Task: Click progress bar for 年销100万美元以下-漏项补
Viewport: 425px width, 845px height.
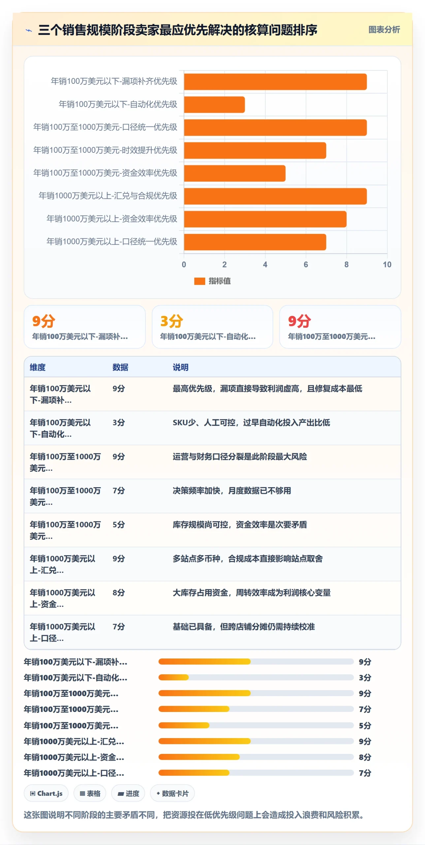Action: click(x=256, y=661)
